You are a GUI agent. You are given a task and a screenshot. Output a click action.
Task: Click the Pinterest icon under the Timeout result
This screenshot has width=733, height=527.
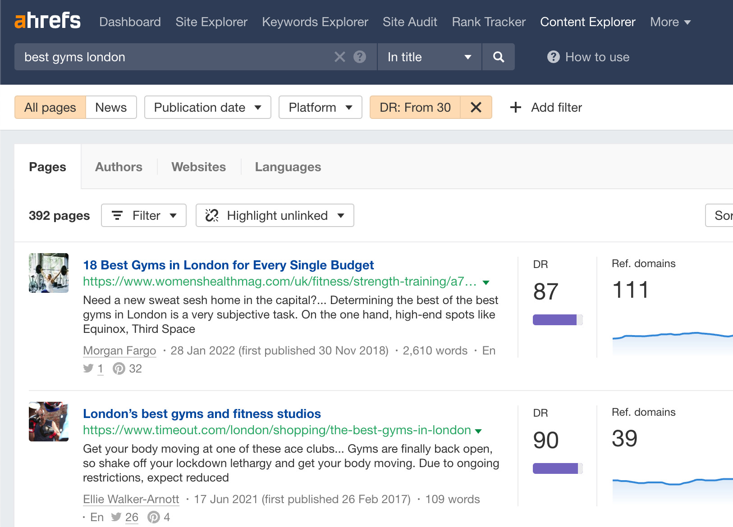click(154, 517)
